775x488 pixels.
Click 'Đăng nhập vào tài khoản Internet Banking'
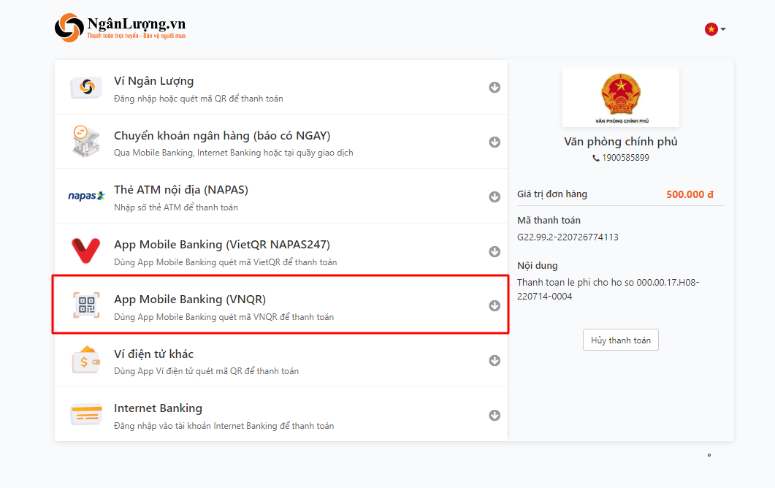tap(224, 426)
